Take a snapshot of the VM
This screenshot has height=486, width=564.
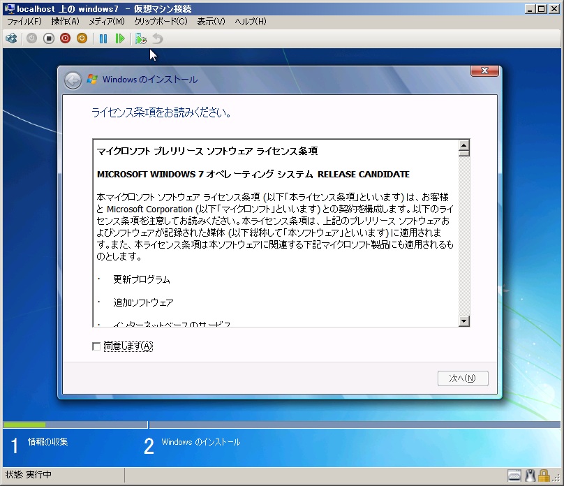[x=140, y=38]
